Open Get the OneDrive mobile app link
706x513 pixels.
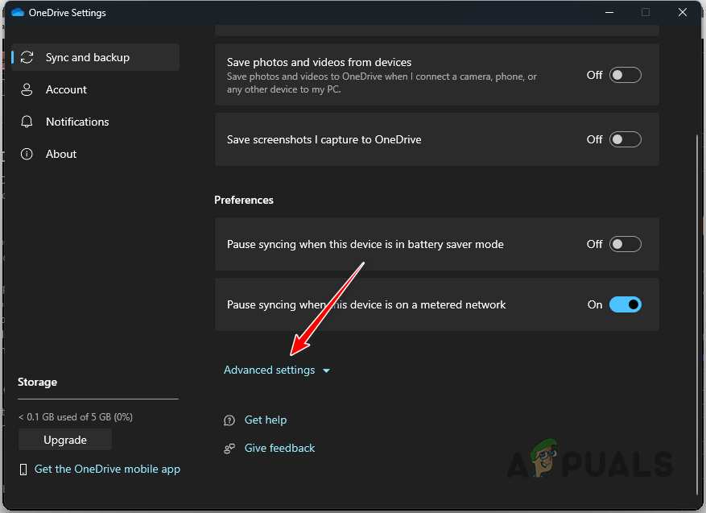click(x=107, y=469)
